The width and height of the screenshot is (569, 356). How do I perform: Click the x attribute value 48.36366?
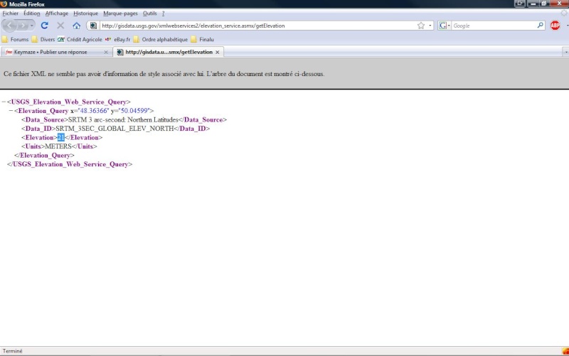click(94, 111)
